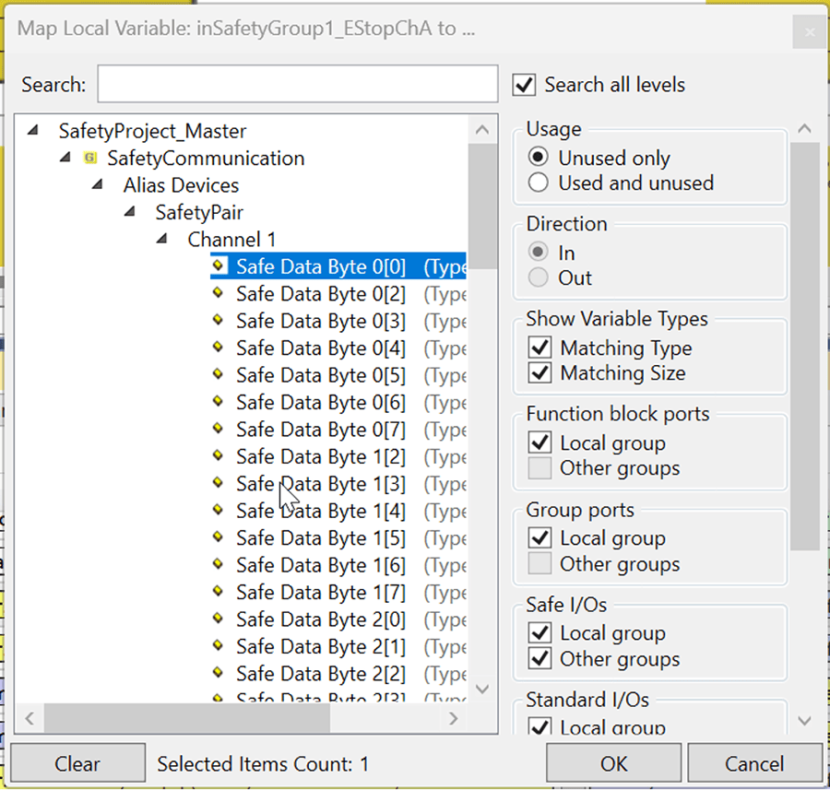The width and height of the screenshot is (830, 790).
Task: Confirm the mapping with OK
Action: (x=613, y=763)
